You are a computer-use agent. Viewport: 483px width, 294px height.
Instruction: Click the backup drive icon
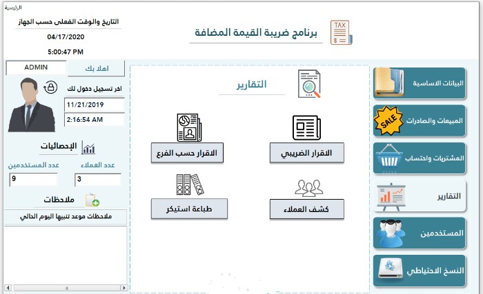(x=391, y=270)
